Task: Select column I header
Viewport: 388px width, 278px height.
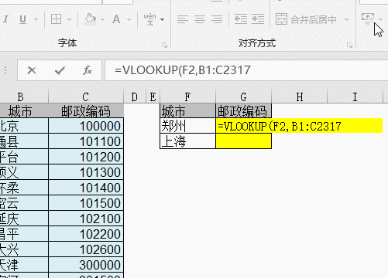Action: click(355, 97)
